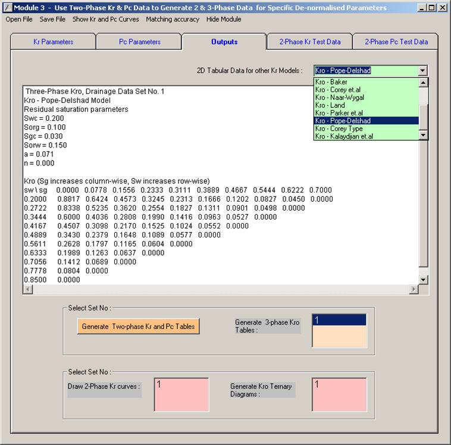The width and height of the screenshot is (451, 445).
Task: Open the 2-Phase Pc Test Data tab
Action: 396,42
